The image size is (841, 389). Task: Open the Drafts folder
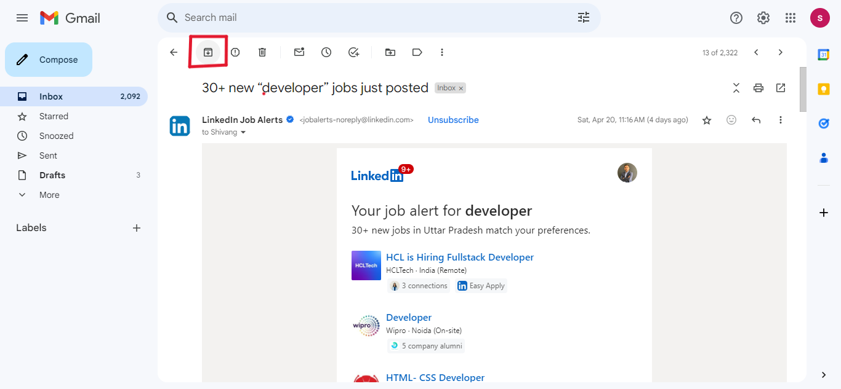pos(74,175)
